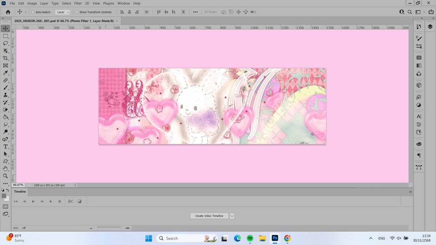Open the History panel icon
436x245 pixels.
click(419, 26)
